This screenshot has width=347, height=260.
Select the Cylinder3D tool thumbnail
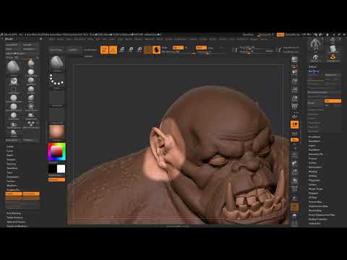(333, 48)
